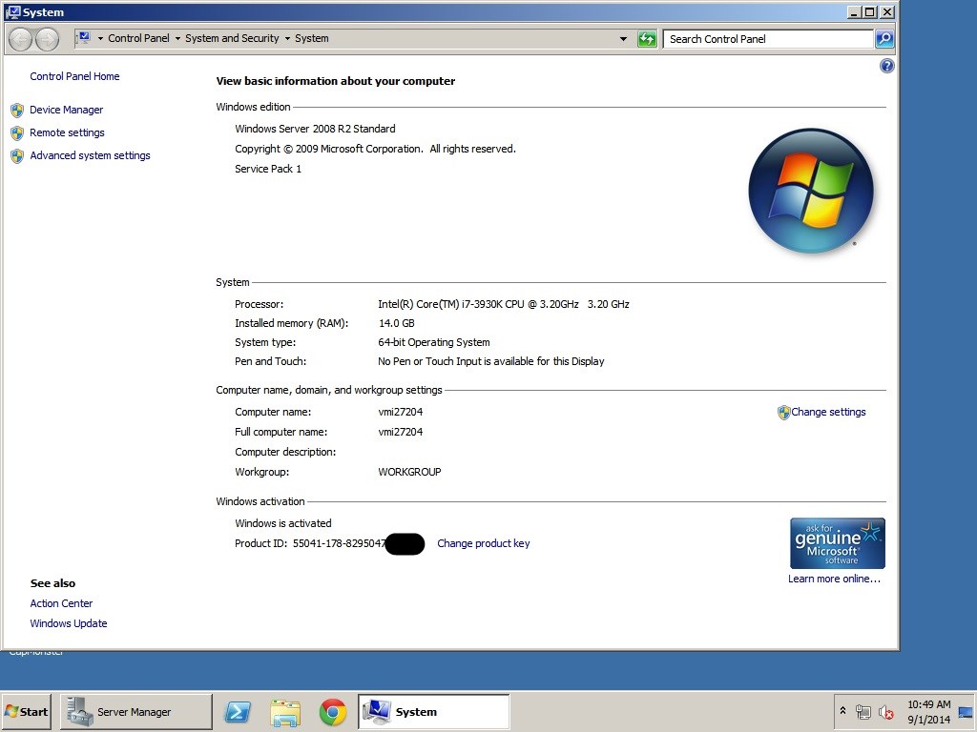977x732 pixels.
Task: Click the Windows Server 2008 R2 Standard text
Action: [315, 129]
